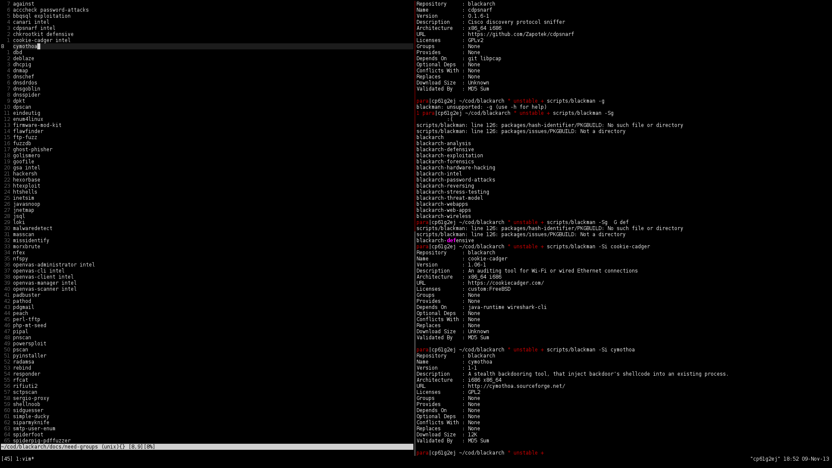Click the 'git libpcap' depends value
Viewport: 832px width, 468px height.
pos(484,58)
